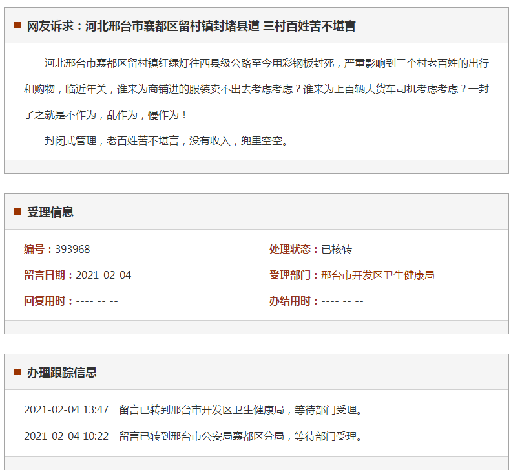Image resolution: width=511 pixels, height=476 pixels.
Task: Click the 办理跟踪信息 section heading
Action: [62, 373]
